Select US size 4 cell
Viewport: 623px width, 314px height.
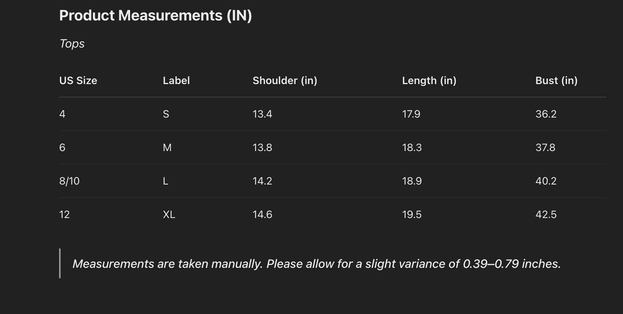(63, 114)
